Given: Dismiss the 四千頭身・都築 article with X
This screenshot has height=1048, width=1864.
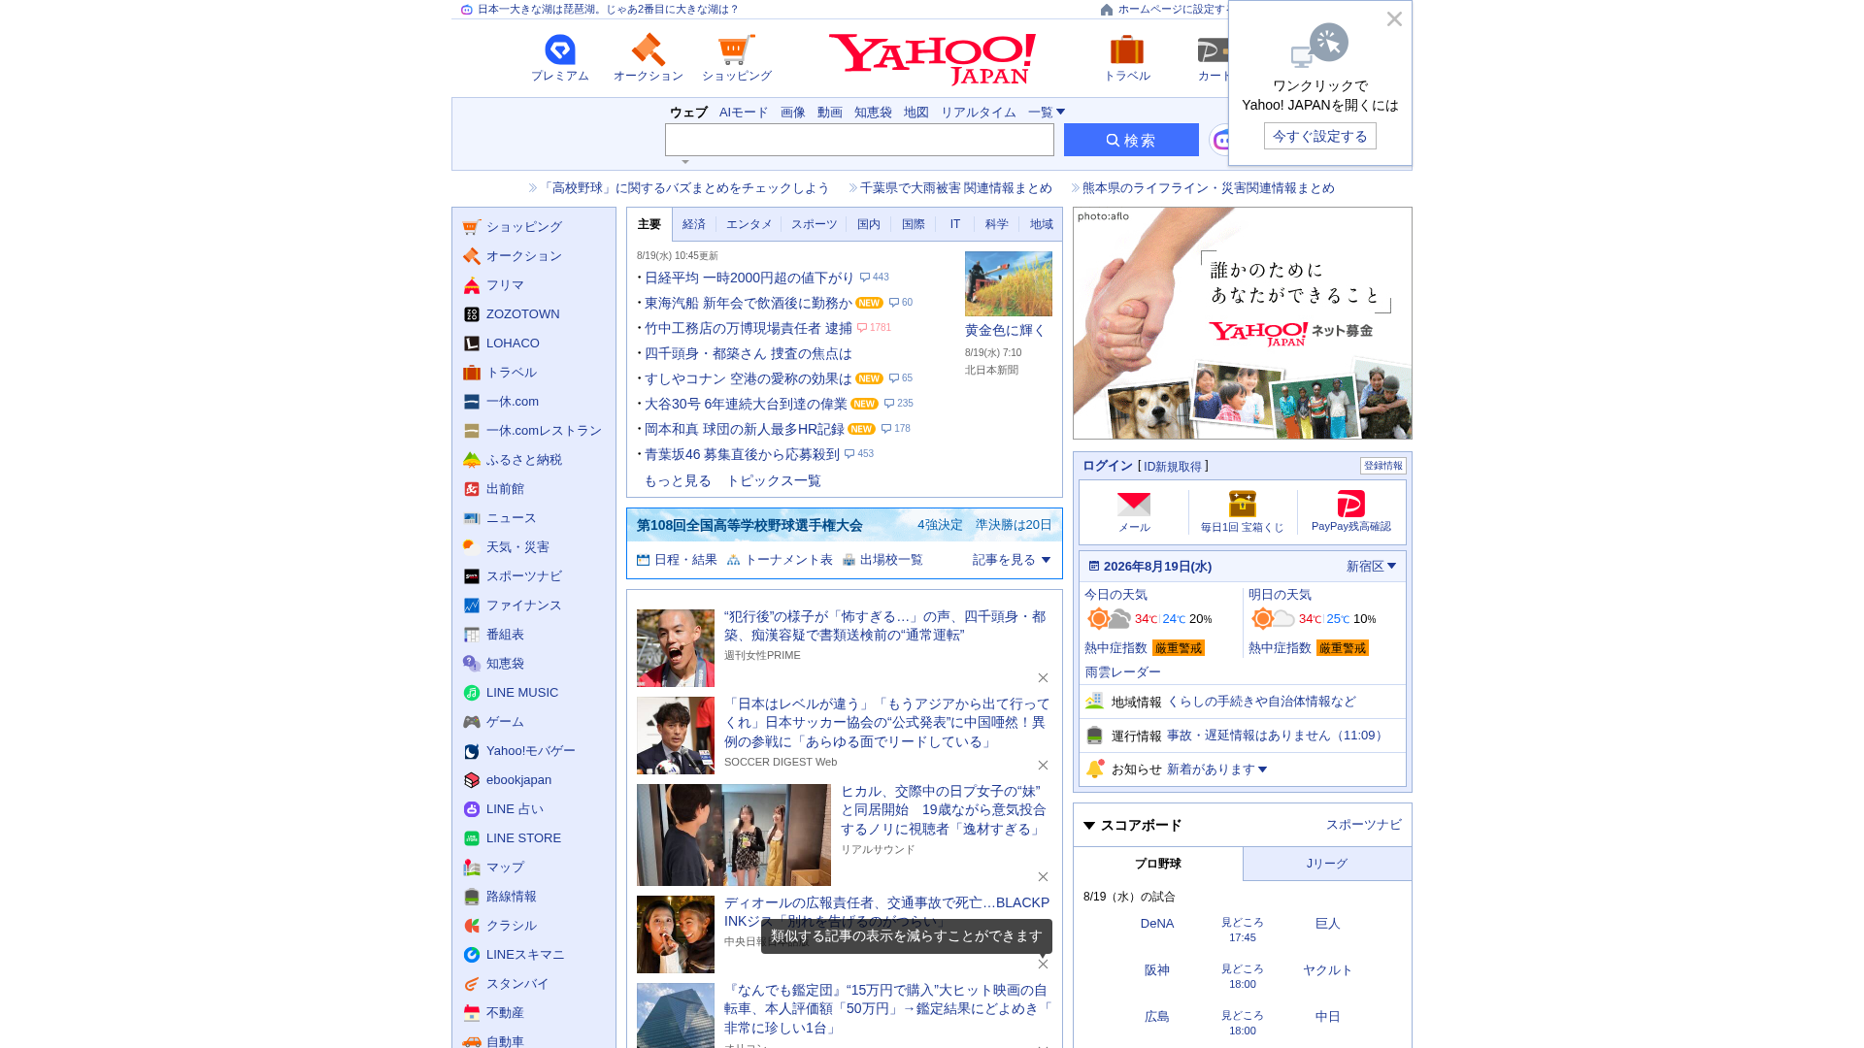Looking at the screenshot, I should point(1043,678).
